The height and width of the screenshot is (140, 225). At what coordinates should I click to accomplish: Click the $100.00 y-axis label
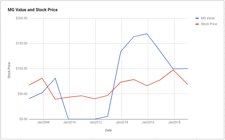pos(22,69)
